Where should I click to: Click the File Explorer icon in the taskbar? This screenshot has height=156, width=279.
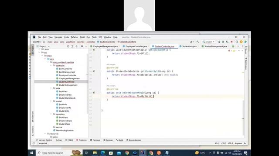pyautogui.click(x=95, y=153)
